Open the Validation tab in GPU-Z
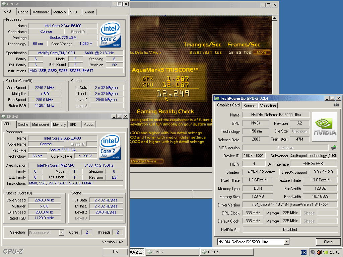 click(x=268, y=105)
